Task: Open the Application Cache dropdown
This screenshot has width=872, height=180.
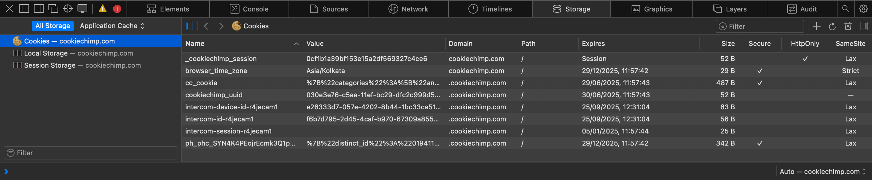Action: [x=112, y=26]
